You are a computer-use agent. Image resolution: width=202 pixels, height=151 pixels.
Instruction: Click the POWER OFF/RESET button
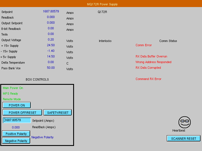tap(22, 113)
